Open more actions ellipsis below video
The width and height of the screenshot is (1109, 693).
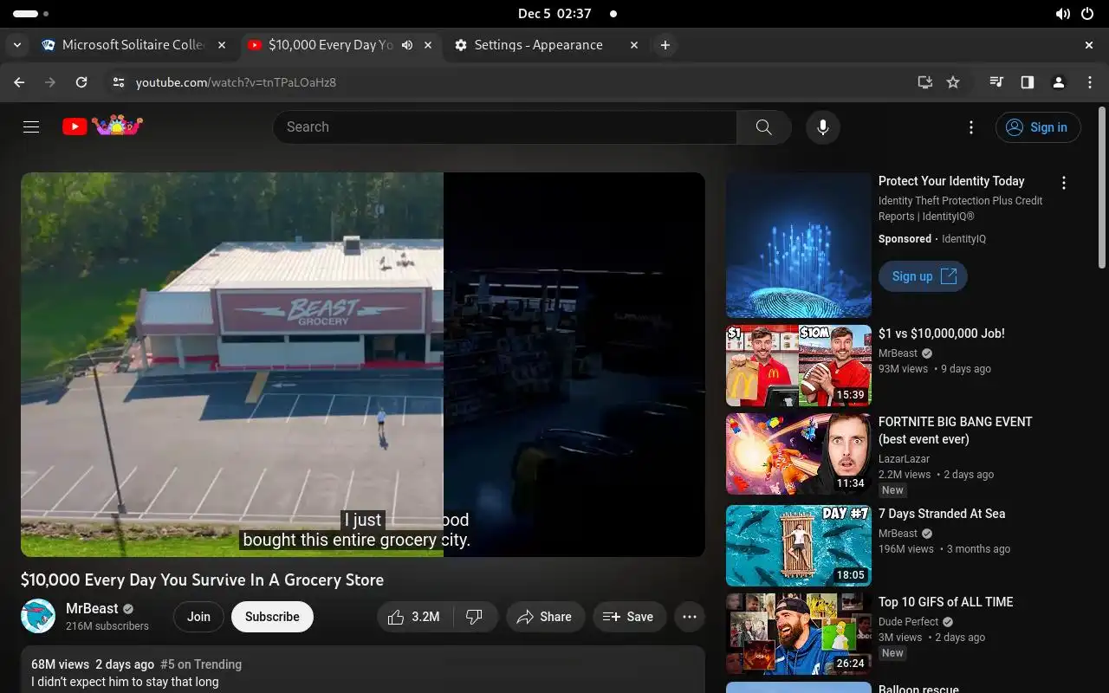coord(690,617)
